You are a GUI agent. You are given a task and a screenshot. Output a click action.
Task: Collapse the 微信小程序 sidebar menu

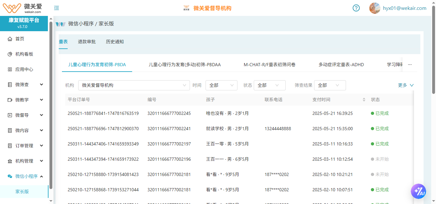point(41,176)
